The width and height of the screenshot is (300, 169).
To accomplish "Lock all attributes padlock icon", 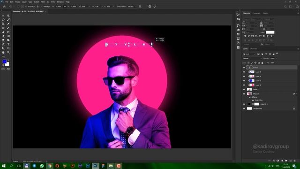I will pyautogui.click(x=262, y=63).
